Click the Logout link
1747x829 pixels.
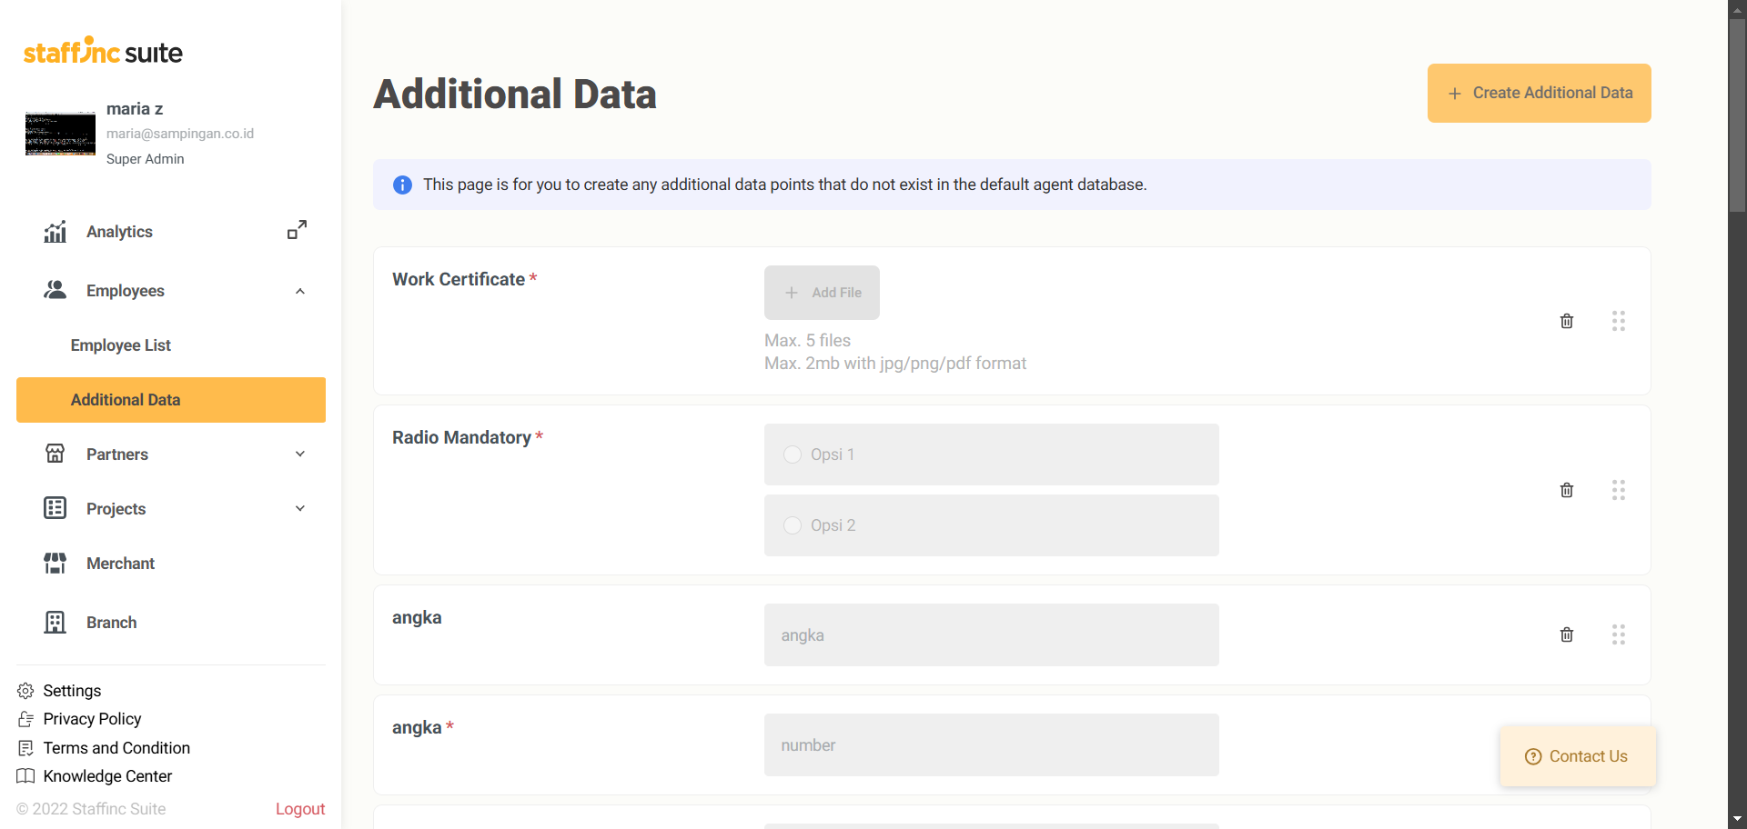300,809
